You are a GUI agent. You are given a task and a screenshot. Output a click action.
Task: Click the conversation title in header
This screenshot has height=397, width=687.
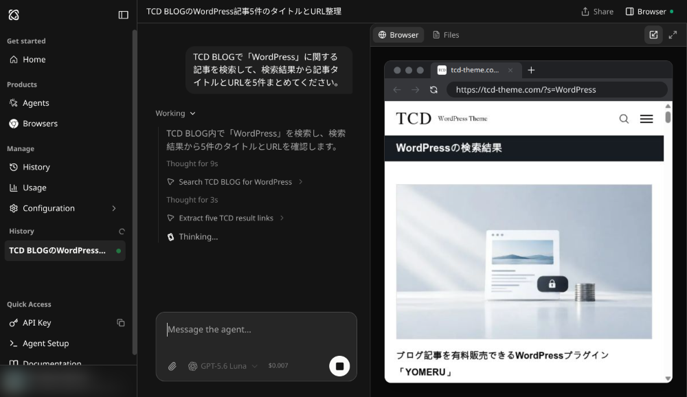(244, 12)
